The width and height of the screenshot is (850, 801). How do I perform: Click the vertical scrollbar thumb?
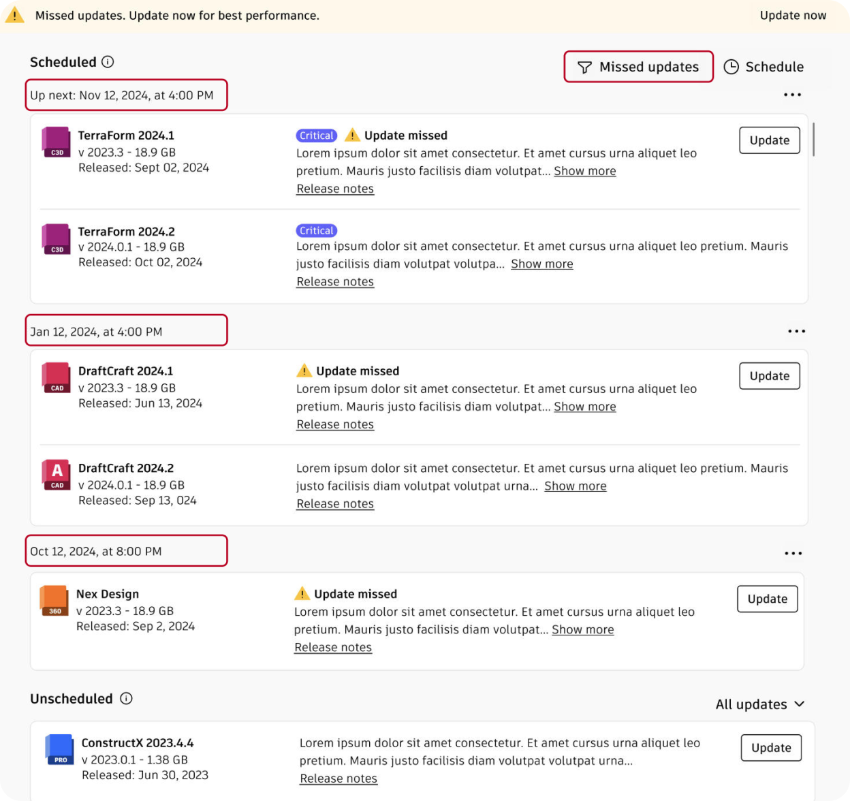pyautogui.click(x=813, y=140)
